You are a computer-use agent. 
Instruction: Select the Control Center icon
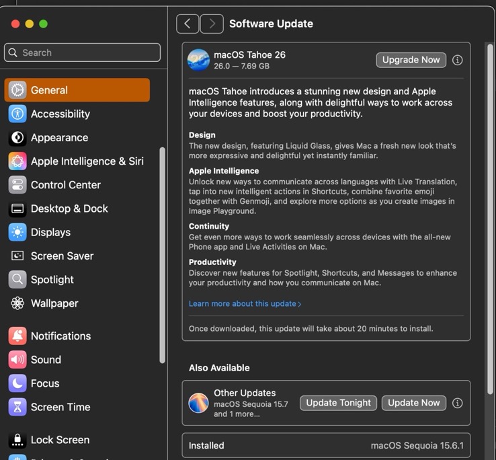(17, 185)
